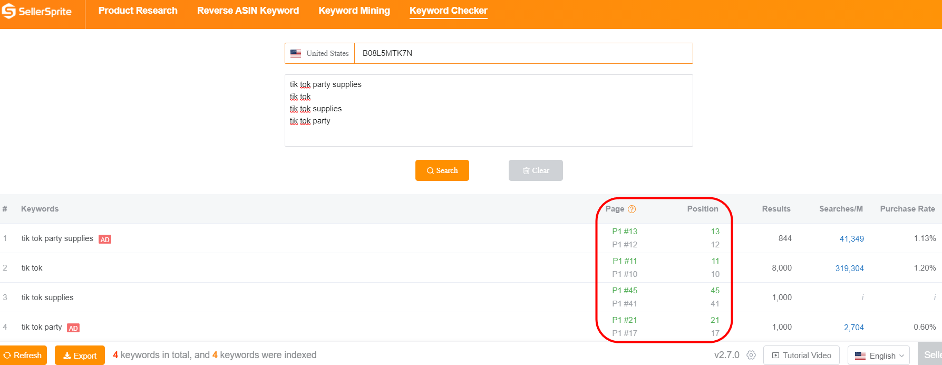942x365 pixels.
Task: Open the Product Research tab
Action: point(138,11)
